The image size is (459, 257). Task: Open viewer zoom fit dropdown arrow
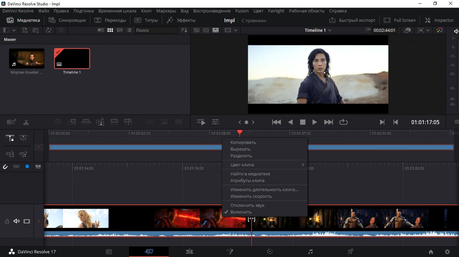pos(428,30)
